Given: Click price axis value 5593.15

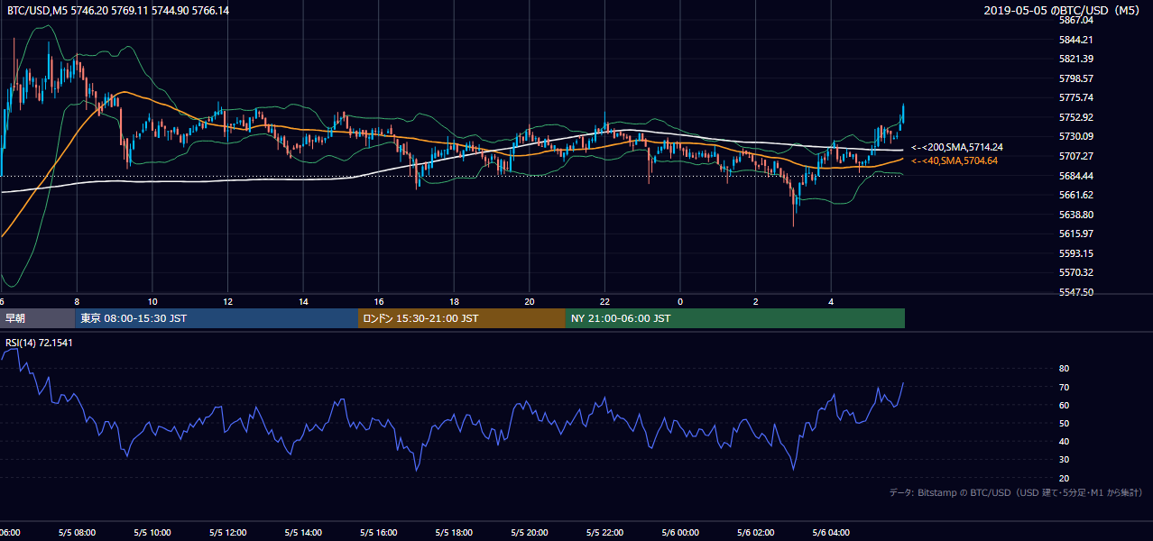Looking at the screenshot, I should [1075, 253].
